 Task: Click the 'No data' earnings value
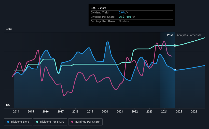(124, 21)
